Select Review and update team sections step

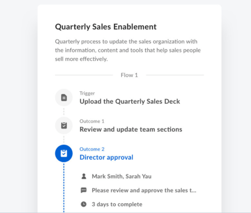coord(131,129)
